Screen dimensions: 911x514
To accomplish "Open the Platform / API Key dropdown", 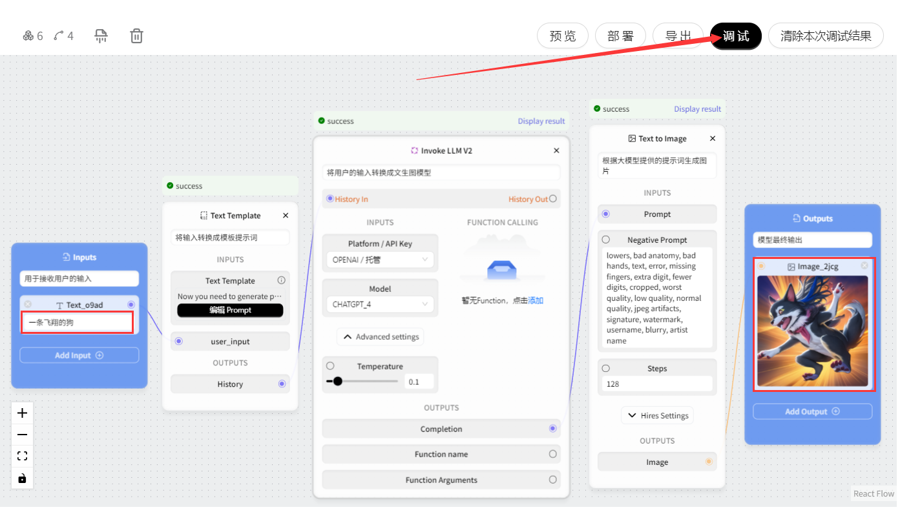I will tap(379, 260).
